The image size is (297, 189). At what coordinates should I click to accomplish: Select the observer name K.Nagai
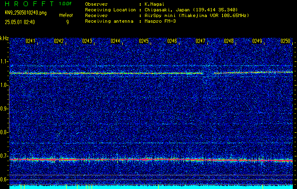point(154,4)
